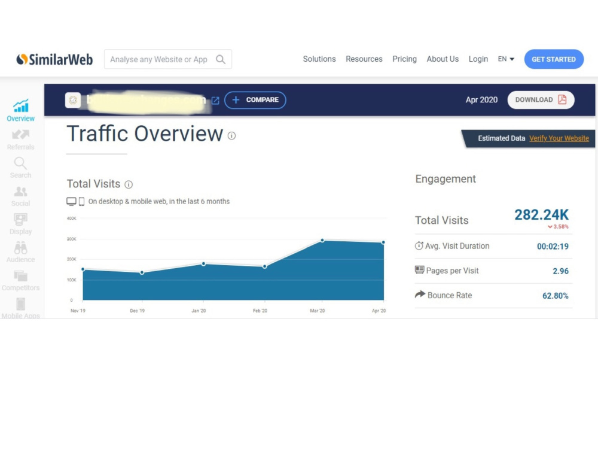Click the Login link
The image size is (598, 449).
coord(478,59)
